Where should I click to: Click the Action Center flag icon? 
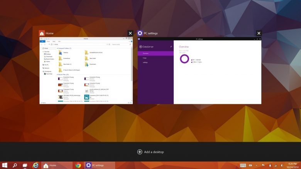pyautogui.click(x=263, y=165)
